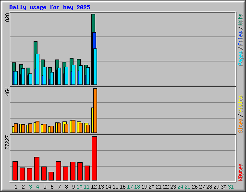
Task: Click day number 15 on the x-axis
Action: pyautogui.click(x=115, y=187)
